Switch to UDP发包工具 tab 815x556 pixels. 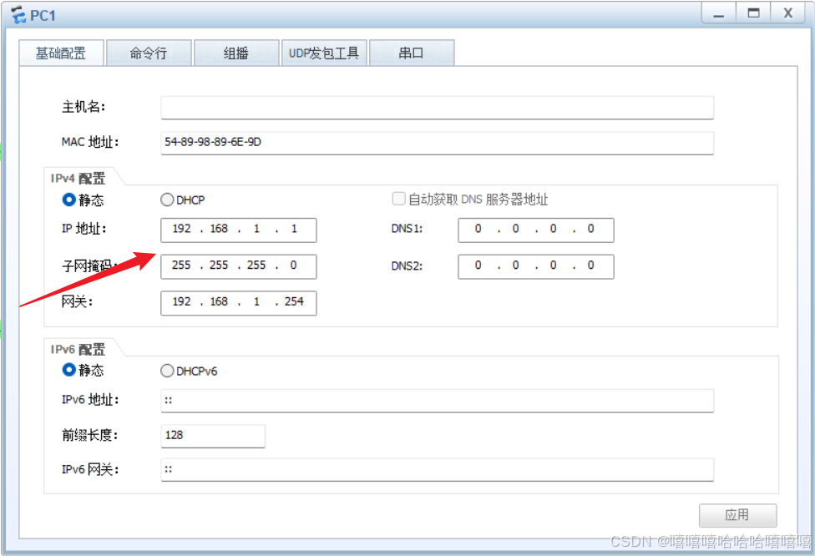click(324, 53)
